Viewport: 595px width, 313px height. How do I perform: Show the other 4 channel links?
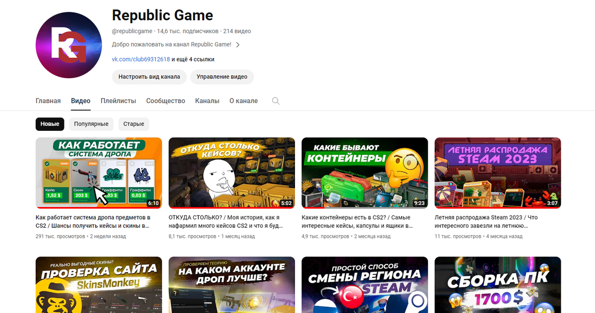193,59
